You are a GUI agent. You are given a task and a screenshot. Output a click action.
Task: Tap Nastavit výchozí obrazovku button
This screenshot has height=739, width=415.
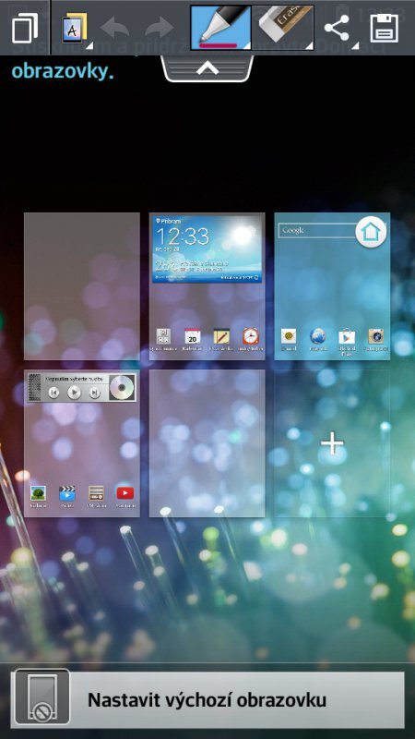click(207, 699)
